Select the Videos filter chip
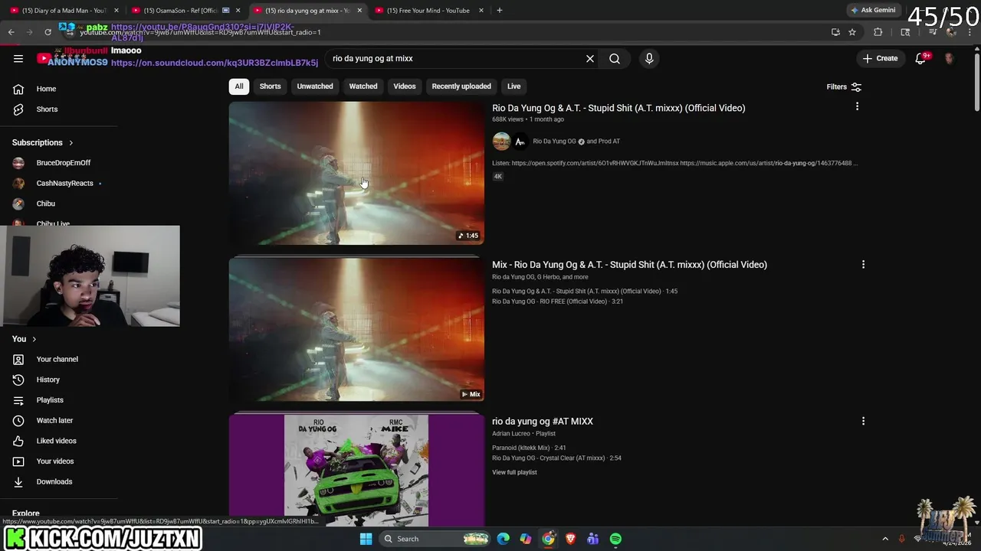 click(x=405, y=86)
